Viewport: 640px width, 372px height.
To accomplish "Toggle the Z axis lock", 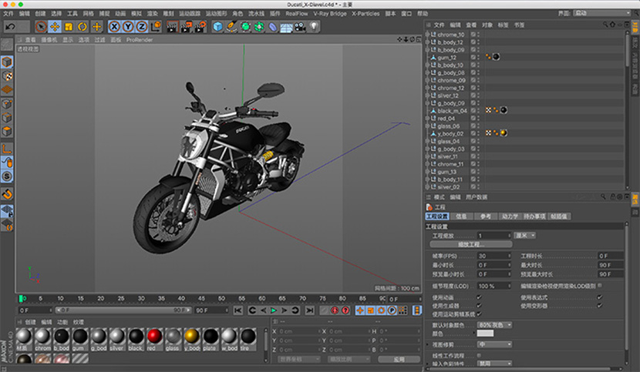I will coord(142,27).
